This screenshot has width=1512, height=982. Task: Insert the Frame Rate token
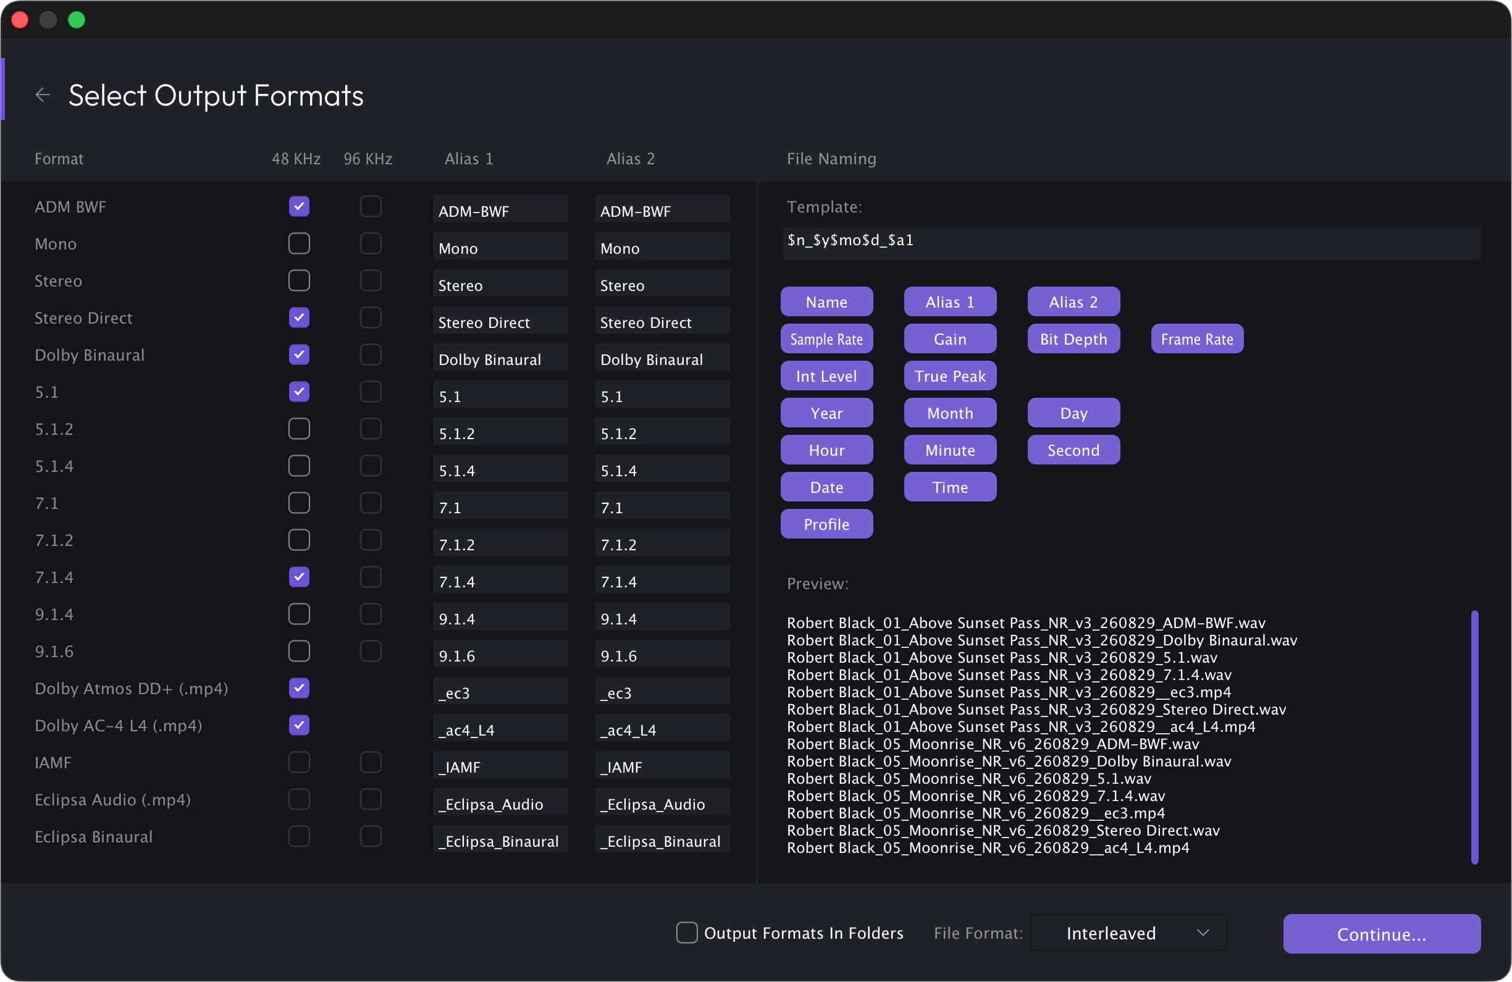point(1197,339)
